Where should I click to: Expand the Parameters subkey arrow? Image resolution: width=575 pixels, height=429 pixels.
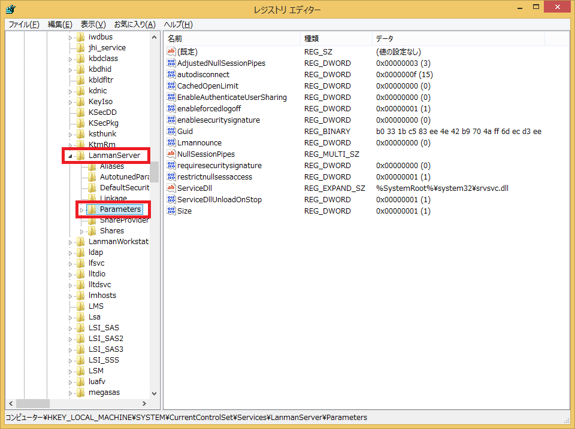pyautogui.click(x=82, y=209)
